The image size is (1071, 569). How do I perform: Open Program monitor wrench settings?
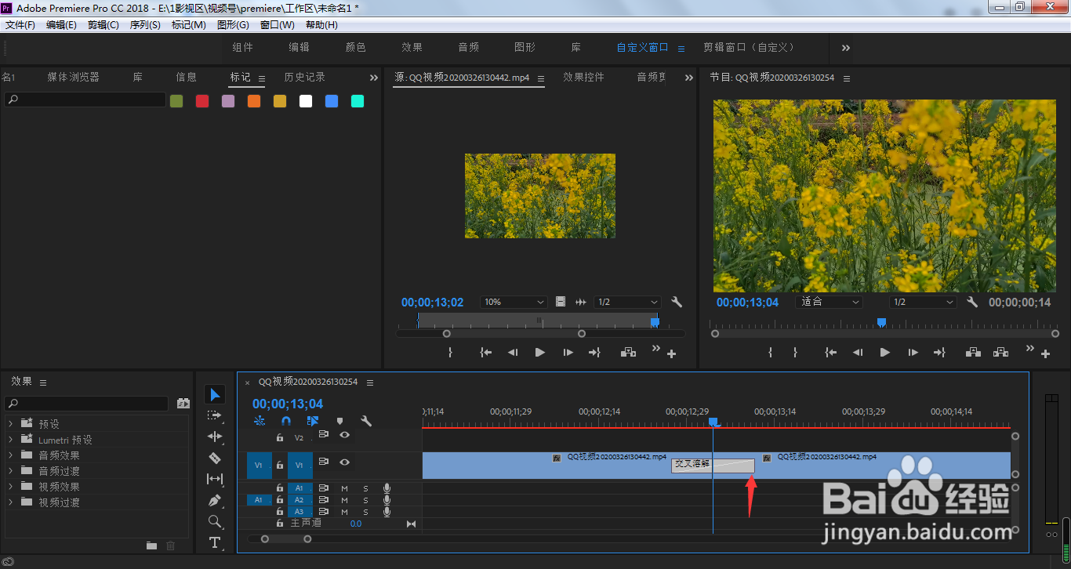[x=972, y=302]
